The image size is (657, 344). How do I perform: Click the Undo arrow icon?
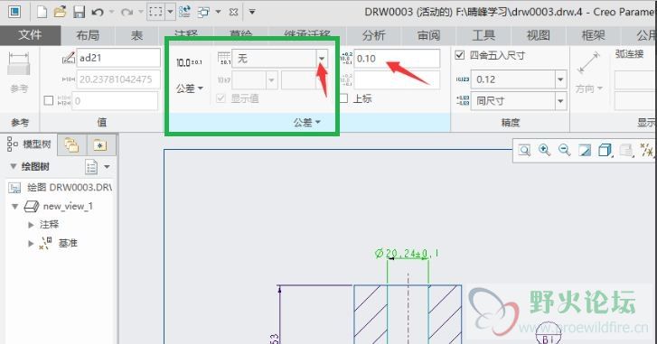pyautogui.click(x=98, y=12)
